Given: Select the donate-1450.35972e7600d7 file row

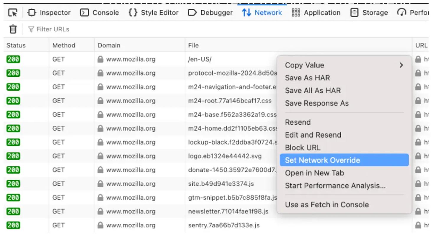Looking at the screenshot, I should [x=233, y=170].
